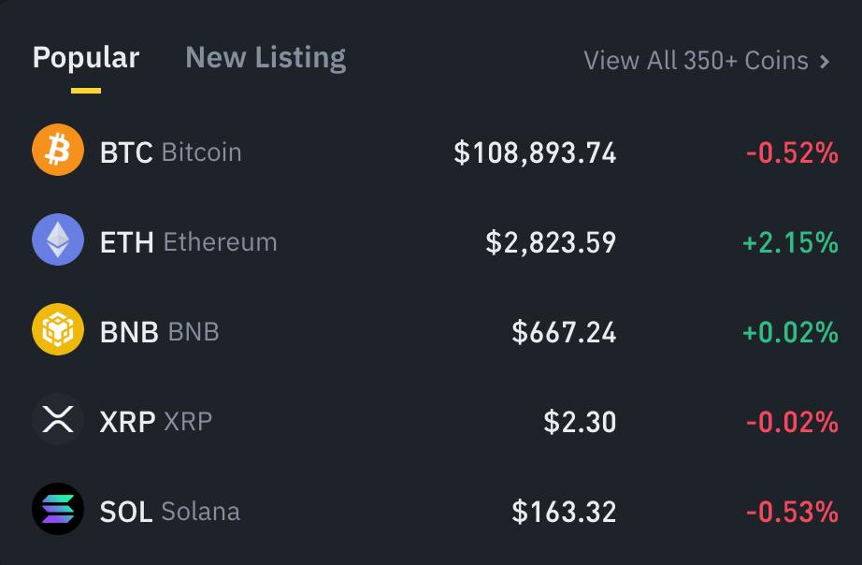Viewport: 862px width, 565px height.
Task: Click the Solana gradient logo icon
Action: click(x=58, y=509)
